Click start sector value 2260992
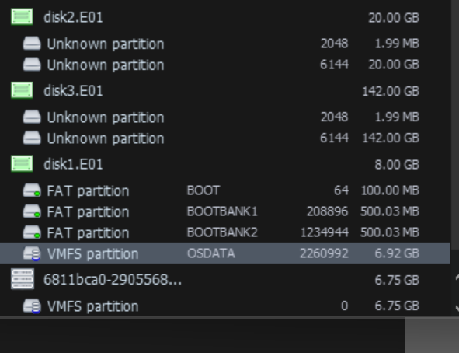Viewport: 459px width, 353px height. pos(324,253)
